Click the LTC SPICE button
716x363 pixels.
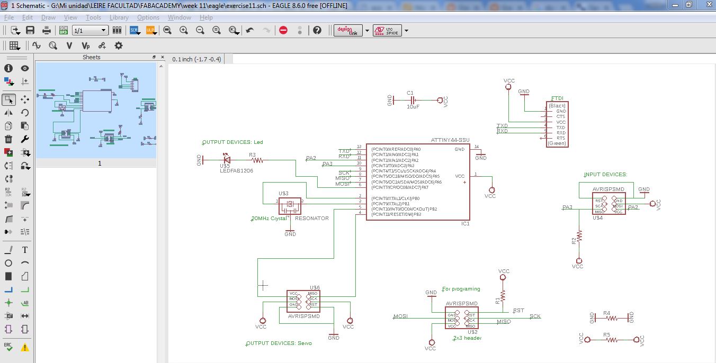click(x=387, y=31)
